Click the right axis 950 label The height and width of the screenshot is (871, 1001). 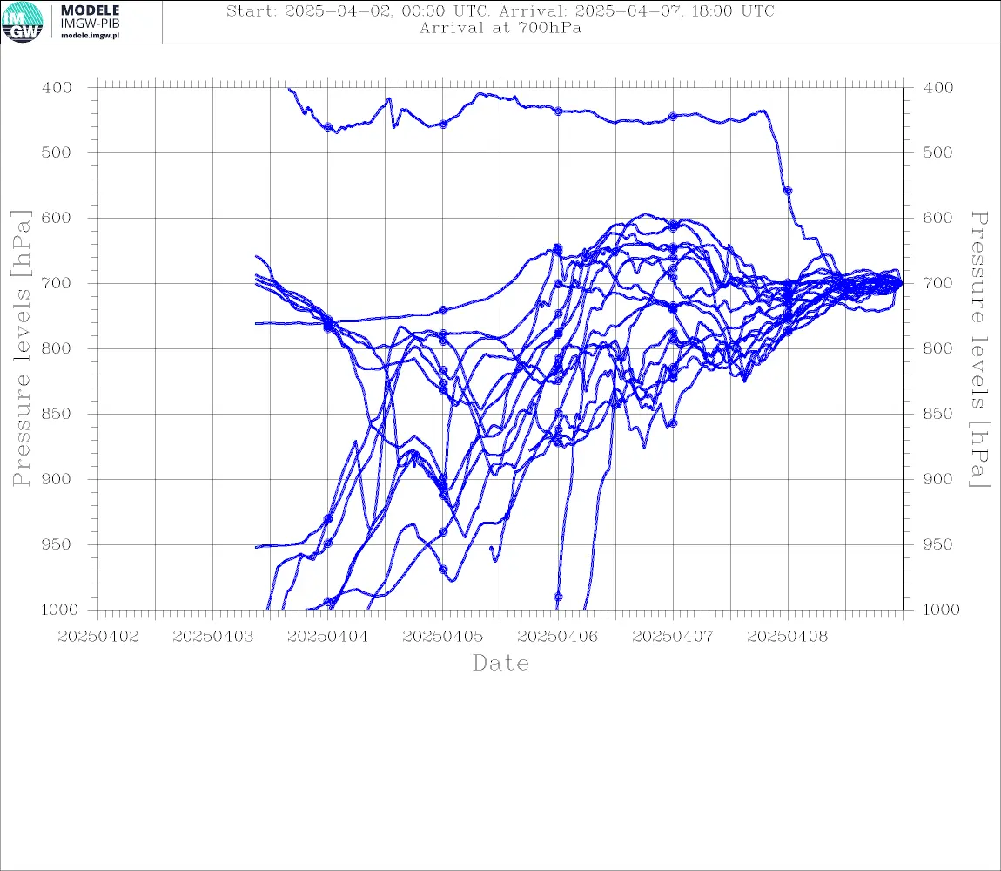click(937, 544)
